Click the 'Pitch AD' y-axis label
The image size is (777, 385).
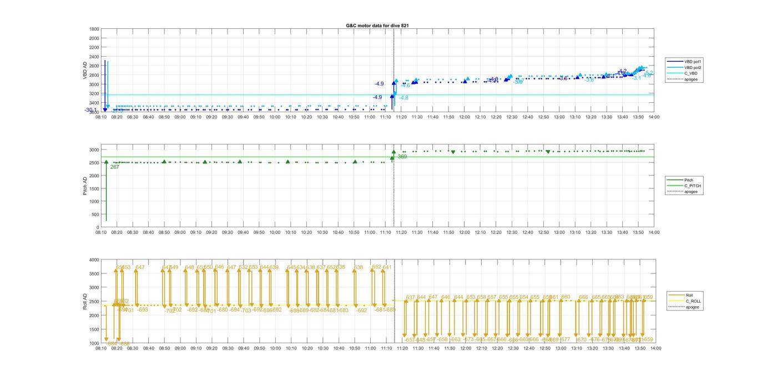click(x=85, y=186)
